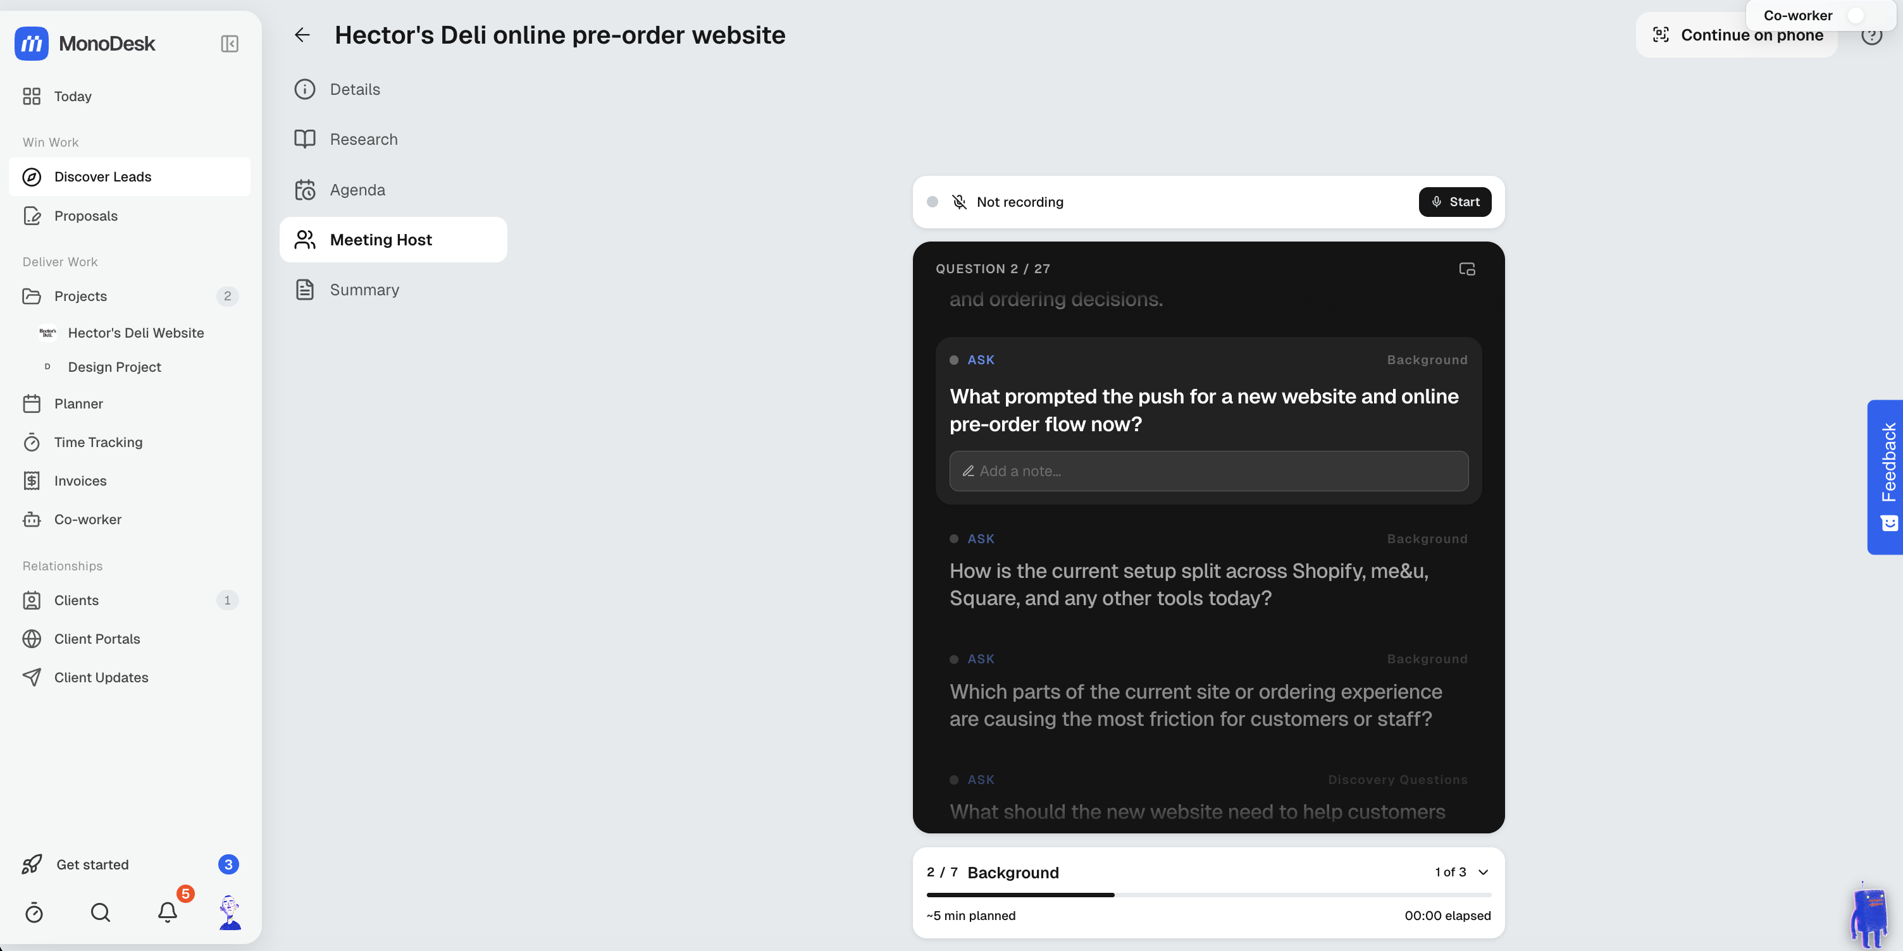
Task: Toggle the Co-worker switch
Action: [1863, 16]
